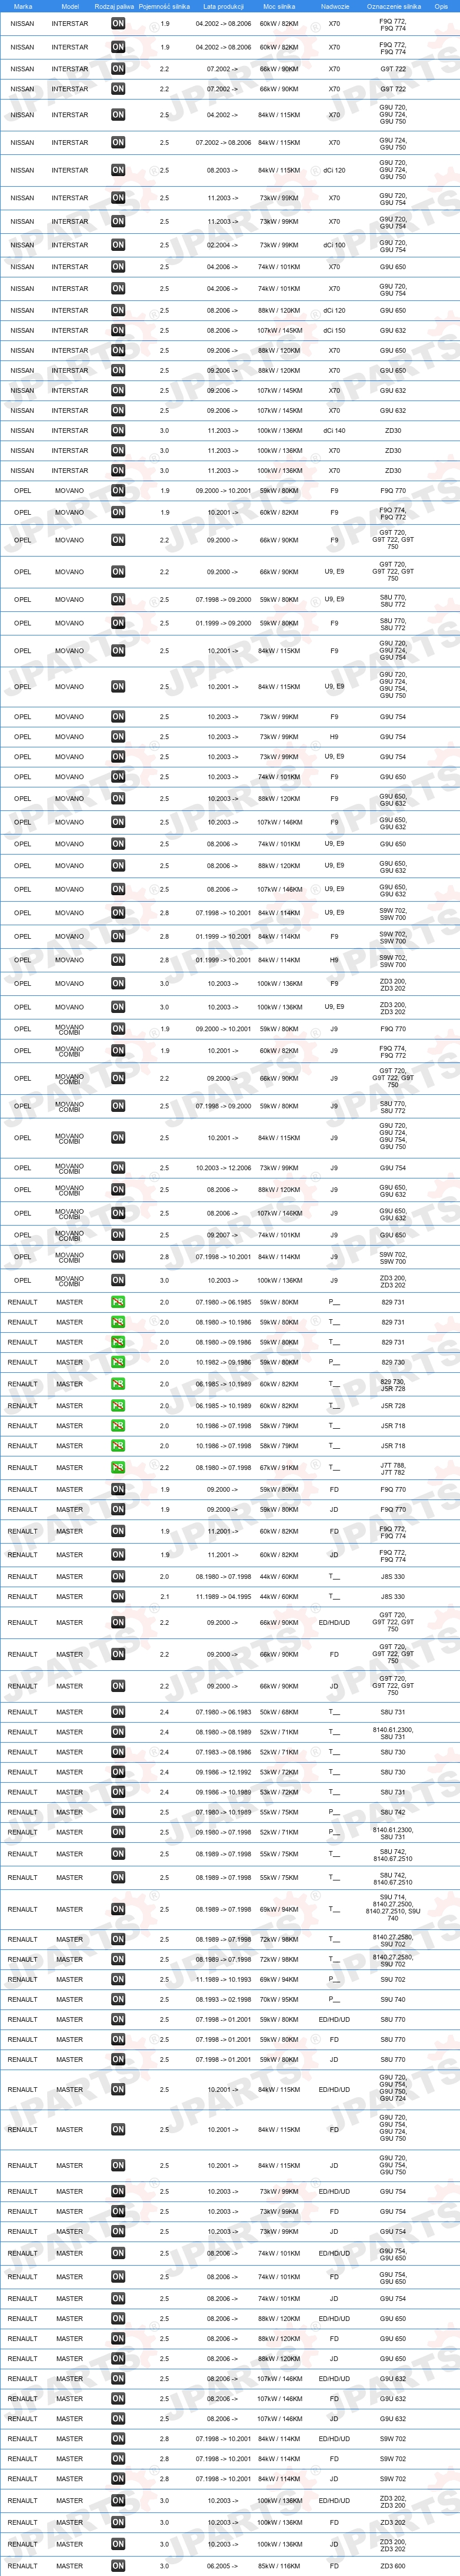460x2576 pixels.
Task: Select the '10.1982 -> 09.1986' production years cell
Action: click(x=224, y=1362)
